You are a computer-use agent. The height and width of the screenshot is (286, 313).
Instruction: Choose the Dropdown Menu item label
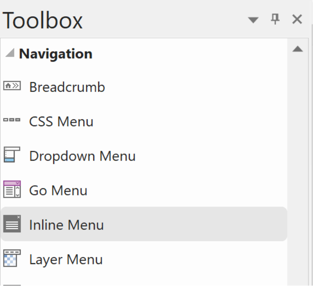[82, 156]
